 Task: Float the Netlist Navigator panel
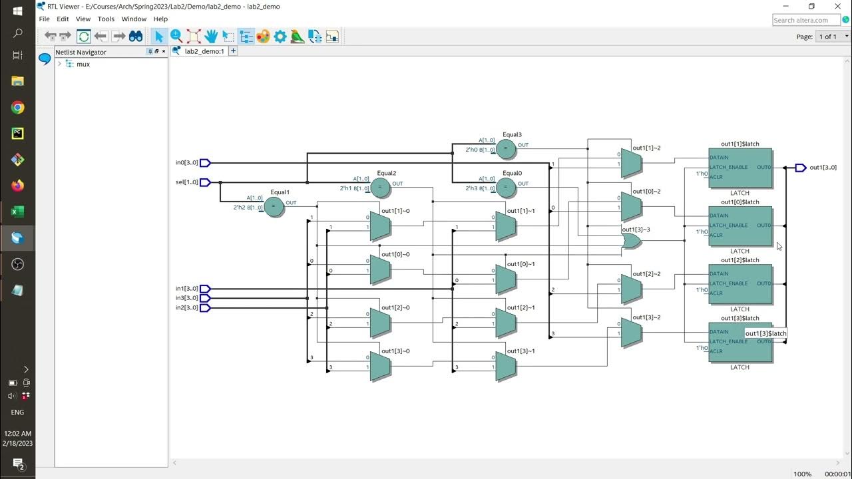click(156, 51)
